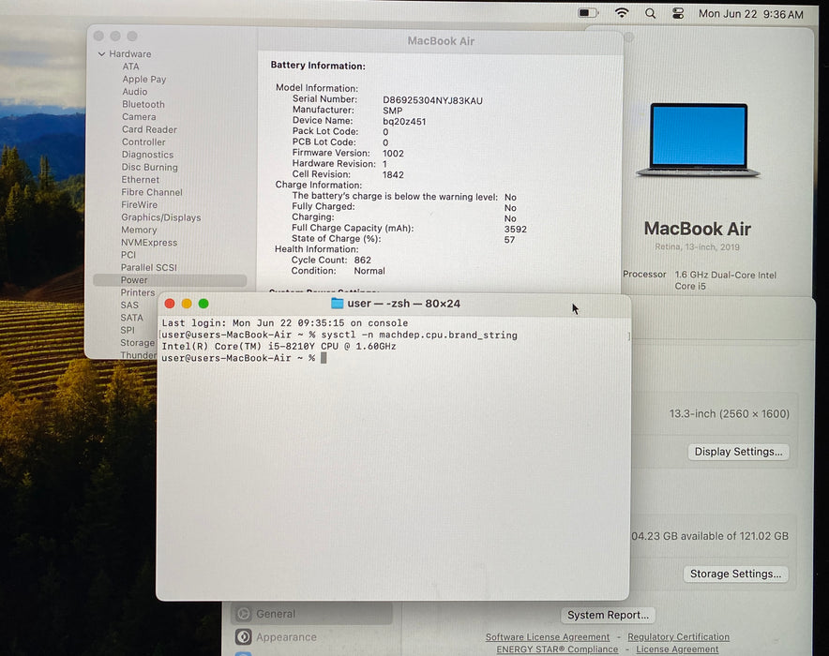The height and width of the screenshot is (656, 829).
Task: Open the Bluetooth hardware entry
Action: click(143, 104)
